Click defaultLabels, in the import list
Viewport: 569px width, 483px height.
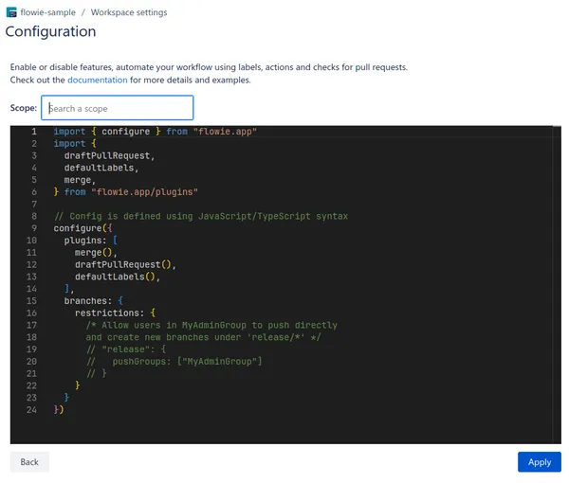tap(101, 168)
